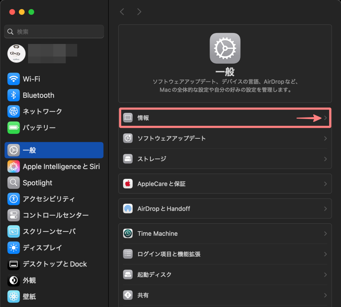Select 外観 label in sidebar
Screen dimensions: 341x307
coord(29,280)
